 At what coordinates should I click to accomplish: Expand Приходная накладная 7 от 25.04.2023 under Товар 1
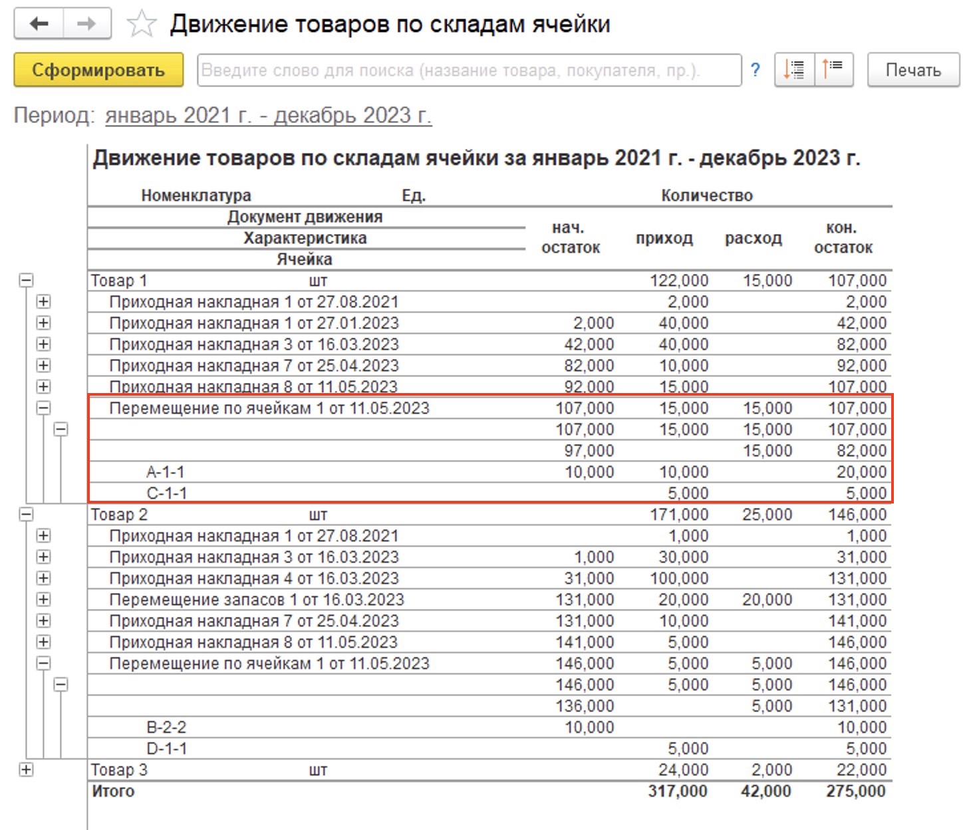(x=43, y=366)
